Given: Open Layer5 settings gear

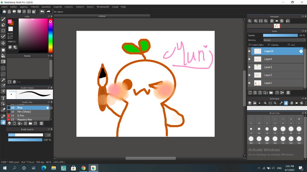Looking at the screenshot, I should pos(301,51).
